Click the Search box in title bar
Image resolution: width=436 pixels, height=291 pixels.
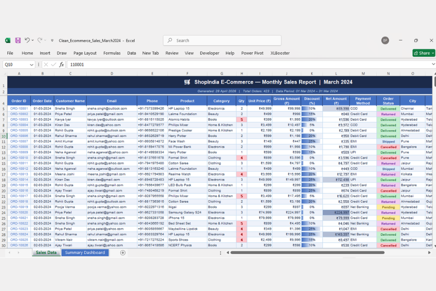coord(222,40)
